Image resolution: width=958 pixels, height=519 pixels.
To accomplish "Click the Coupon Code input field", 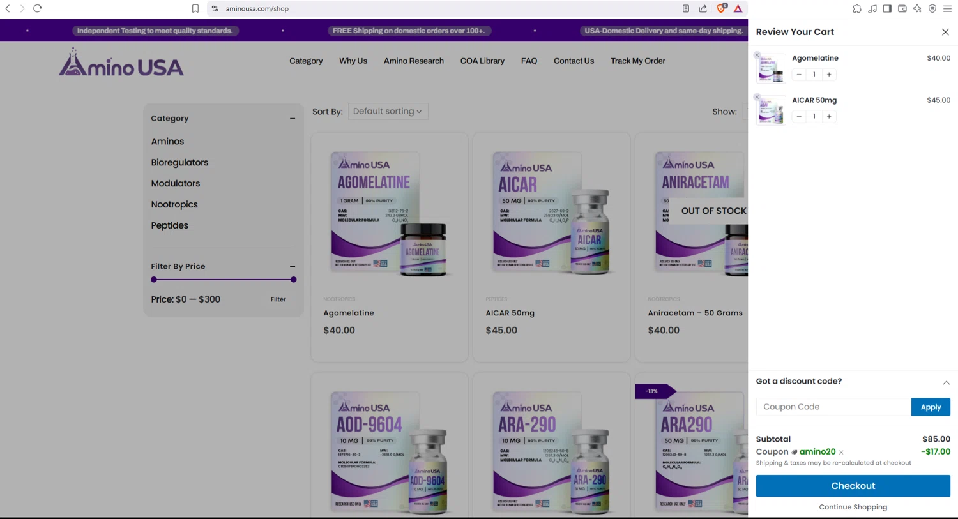I will (x=833, y=407).
